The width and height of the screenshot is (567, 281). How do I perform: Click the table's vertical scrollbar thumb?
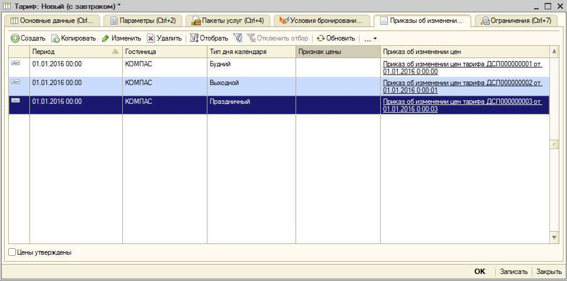pyautogui.click(x=554, y=144)
